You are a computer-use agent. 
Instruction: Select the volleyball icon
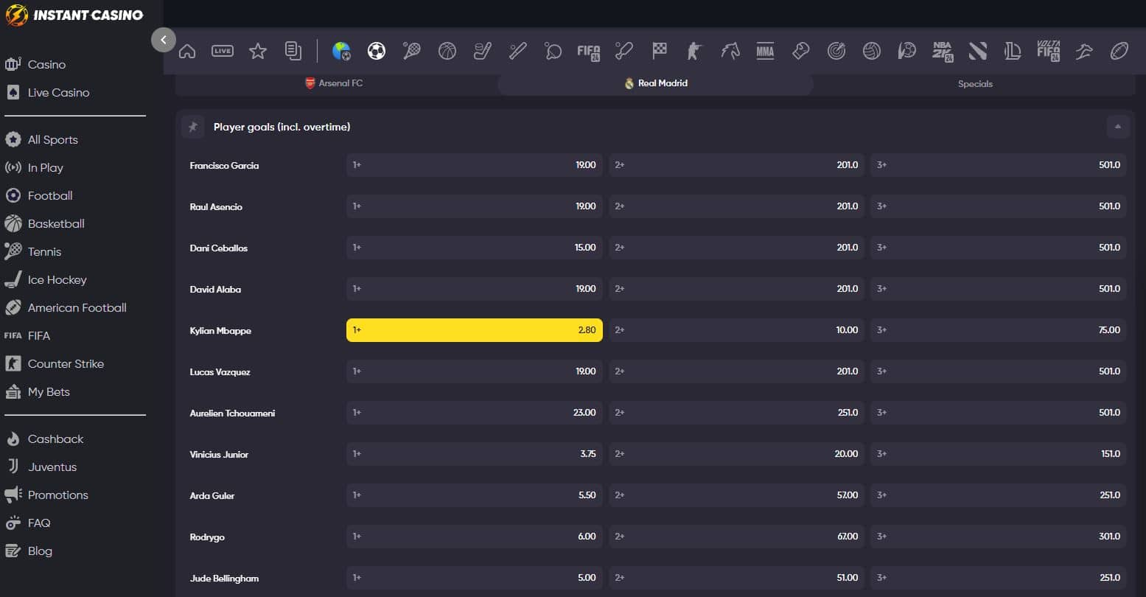click(872, 51)
